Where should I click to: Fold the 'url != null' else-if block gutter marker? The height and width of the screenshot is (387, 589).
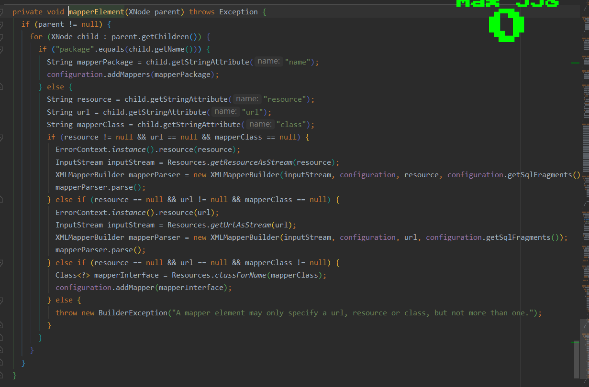[x=1, y=200]
